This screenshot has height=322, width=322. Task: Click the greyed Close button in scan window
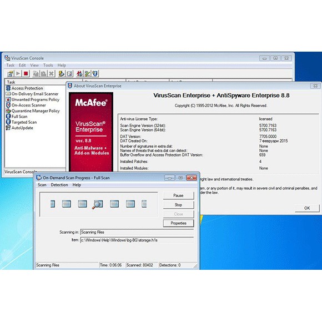178,214
